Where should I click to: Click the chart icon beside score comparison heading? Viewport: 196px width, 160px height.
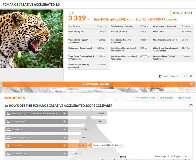pyautogui.click(x=6, y=106)
